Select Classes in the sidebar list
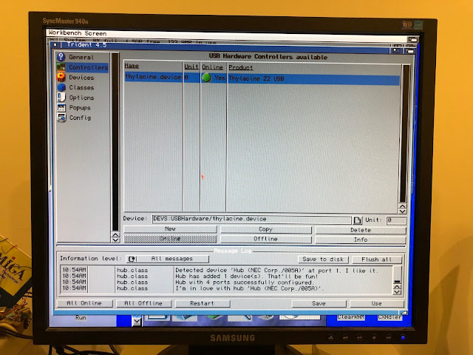The height and width of the screenshot is (355, 473). [81, 87]
